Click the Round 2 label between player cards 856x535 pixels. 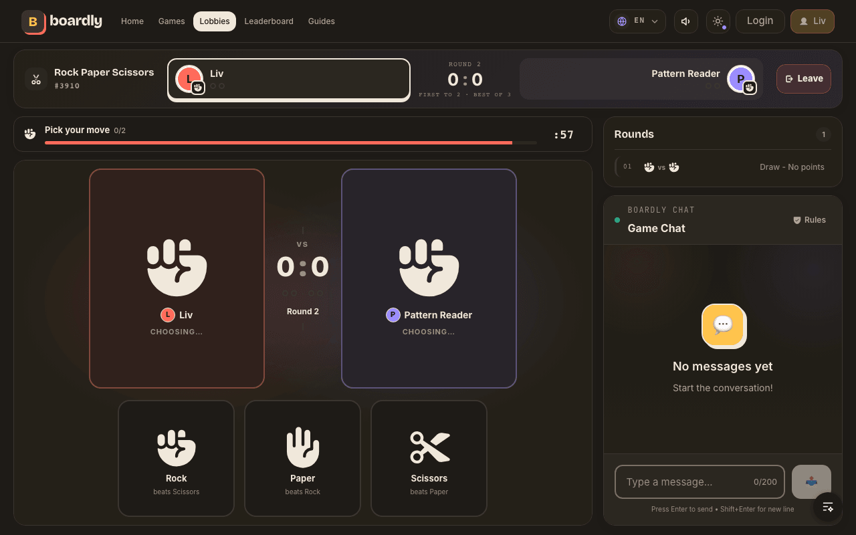click(303, 312)
